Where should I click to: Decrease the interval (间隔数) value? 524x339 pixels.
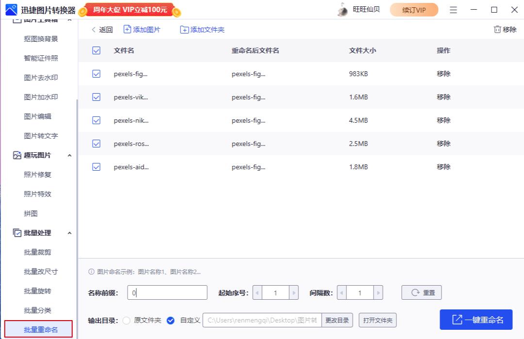(x=342, y=292)
